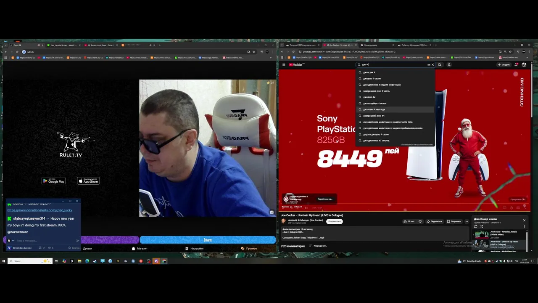Open the YouTube account avatar menu
This screenshot has width=538, height=303.
[x=524, y=65]
